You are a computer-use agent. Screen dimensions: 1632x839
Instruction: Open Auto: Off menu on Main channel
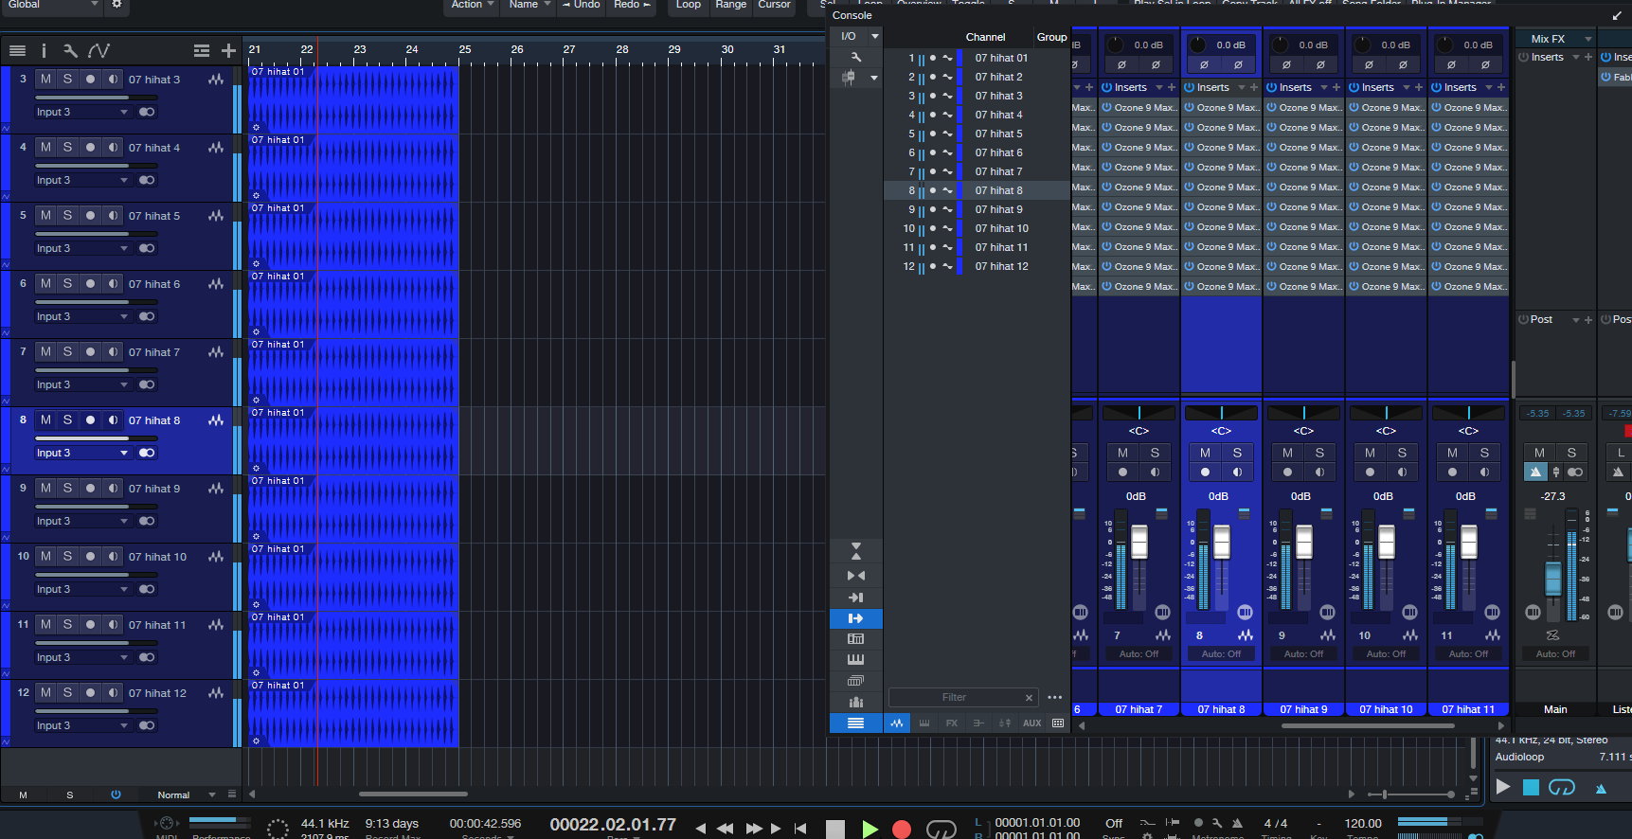[1555, 653]
